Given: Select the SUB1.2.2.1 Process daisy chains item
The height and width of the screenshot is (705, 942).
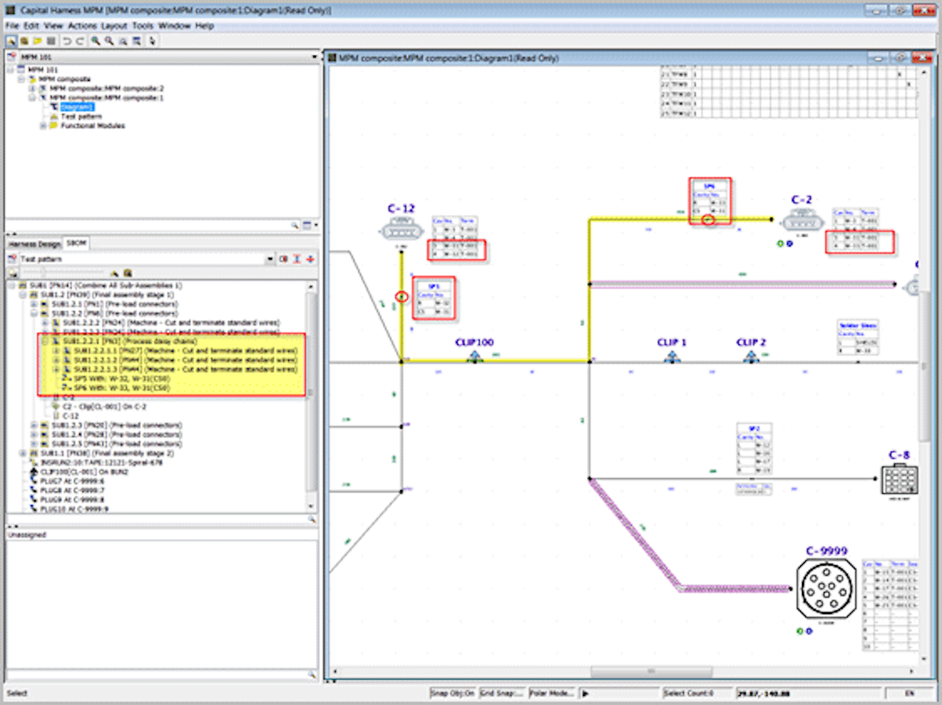Looking at the screenshot, I should 131,340.
